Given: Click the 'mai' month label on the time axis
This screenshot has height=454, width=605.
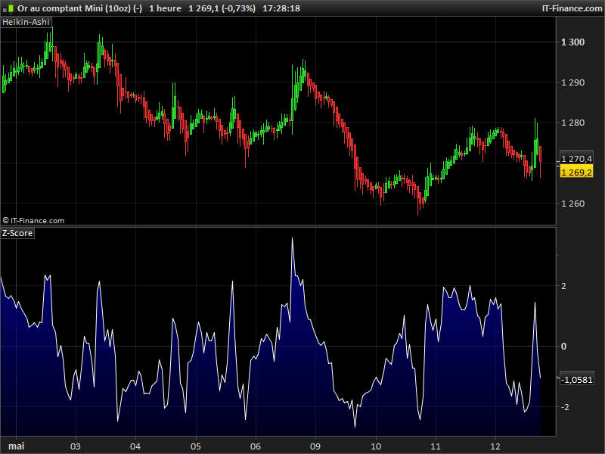Looking at the screenshot, I should coord(15,445).
